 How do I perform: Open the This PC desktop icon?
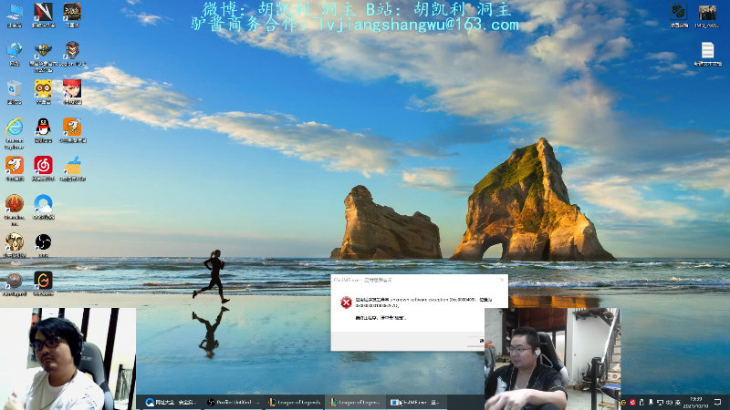15,15
